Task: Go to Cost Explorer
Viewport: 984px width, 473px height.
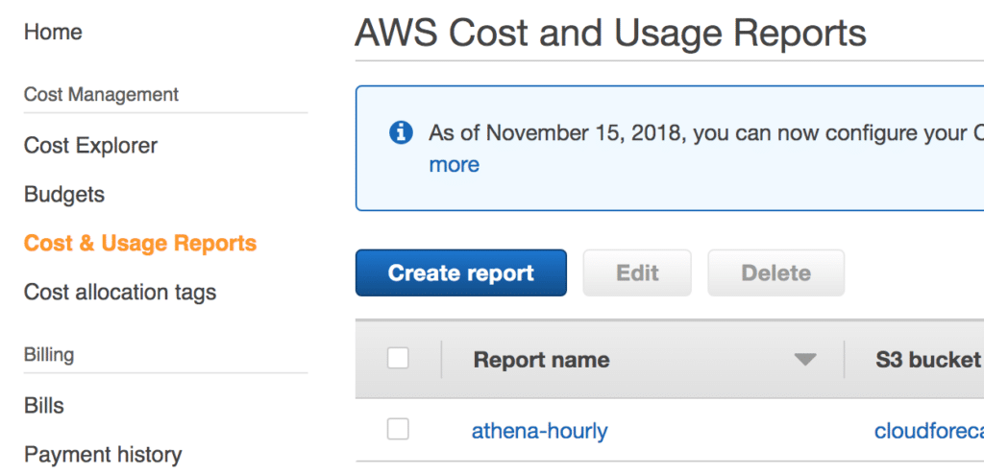Action: click(x=90, y=145)
